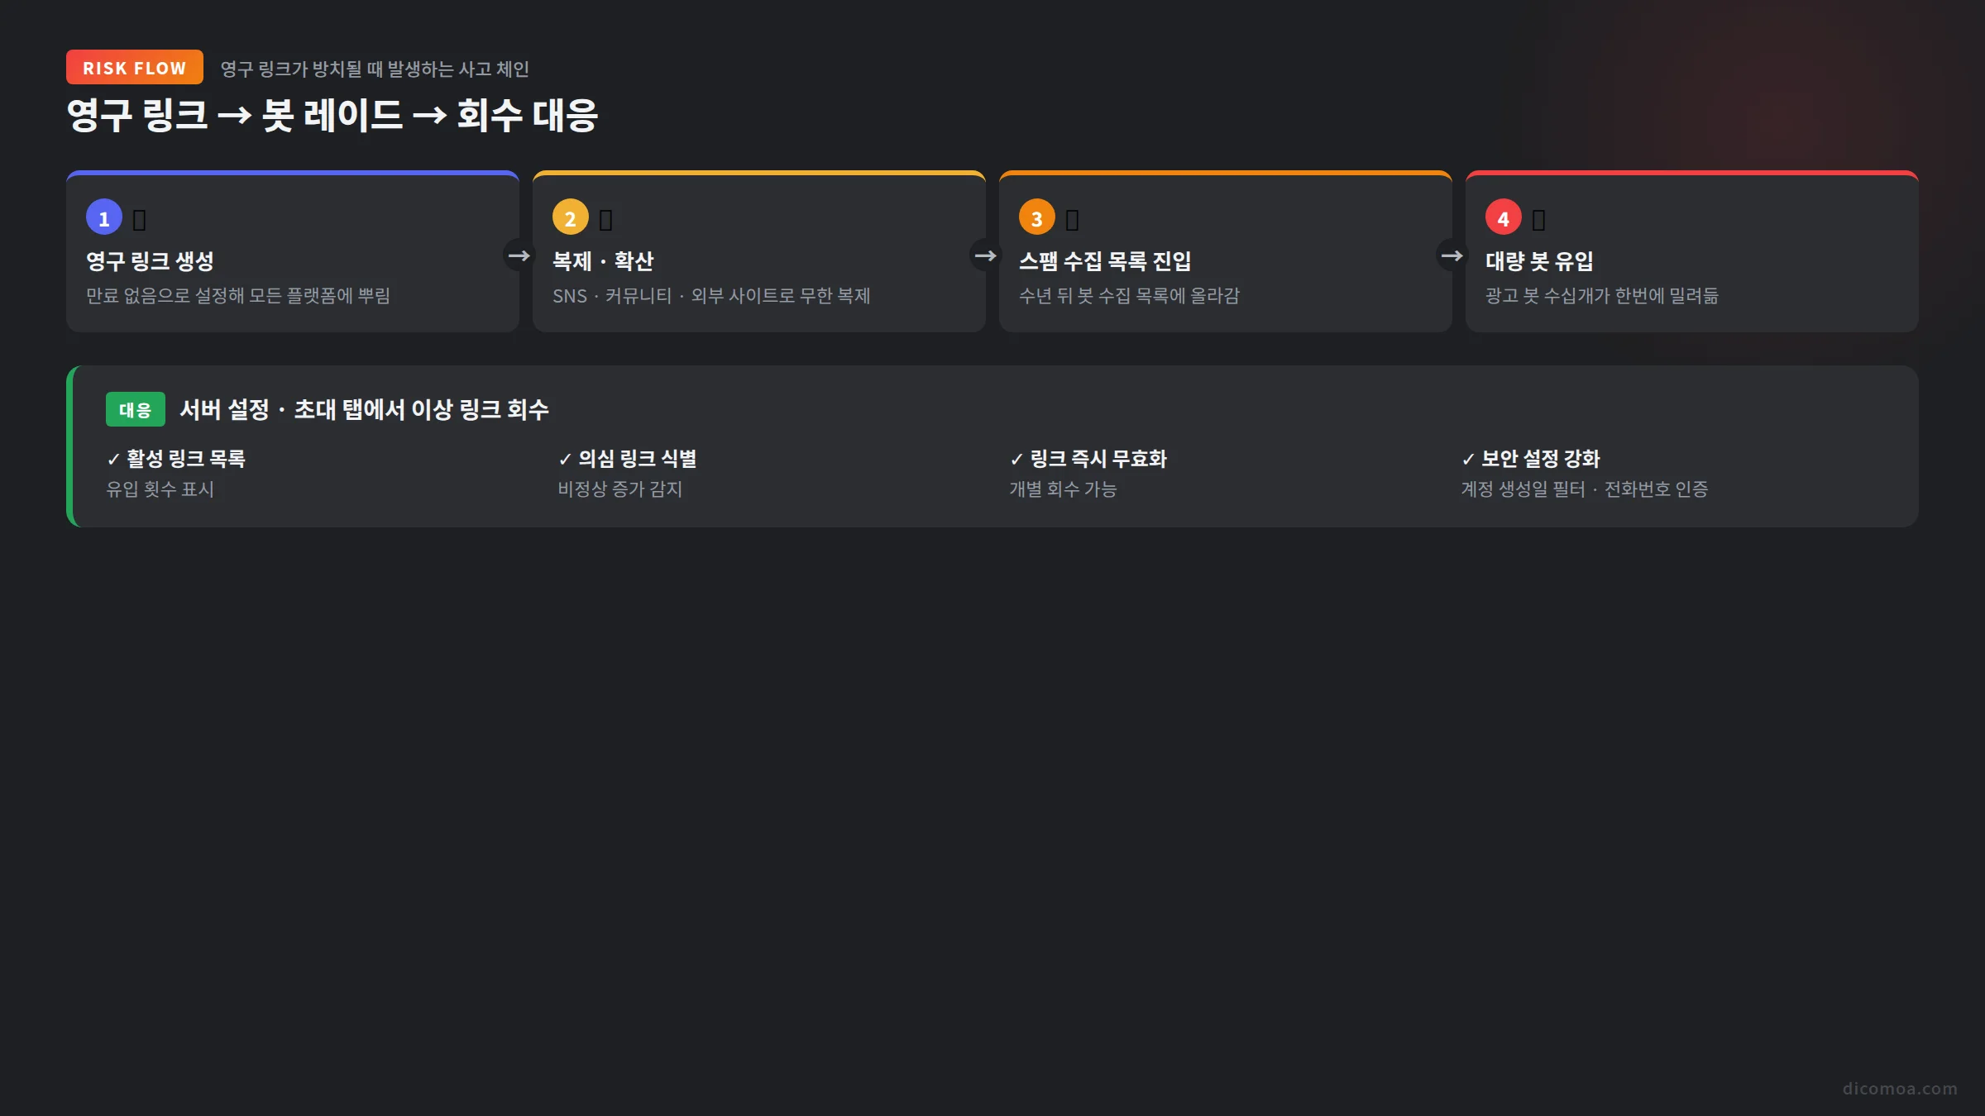Image resolution: width=1985 pixels, height=1116 pixels.
Task: Click the arrow between steps 3 and 4
Action: click(1452, 255)
